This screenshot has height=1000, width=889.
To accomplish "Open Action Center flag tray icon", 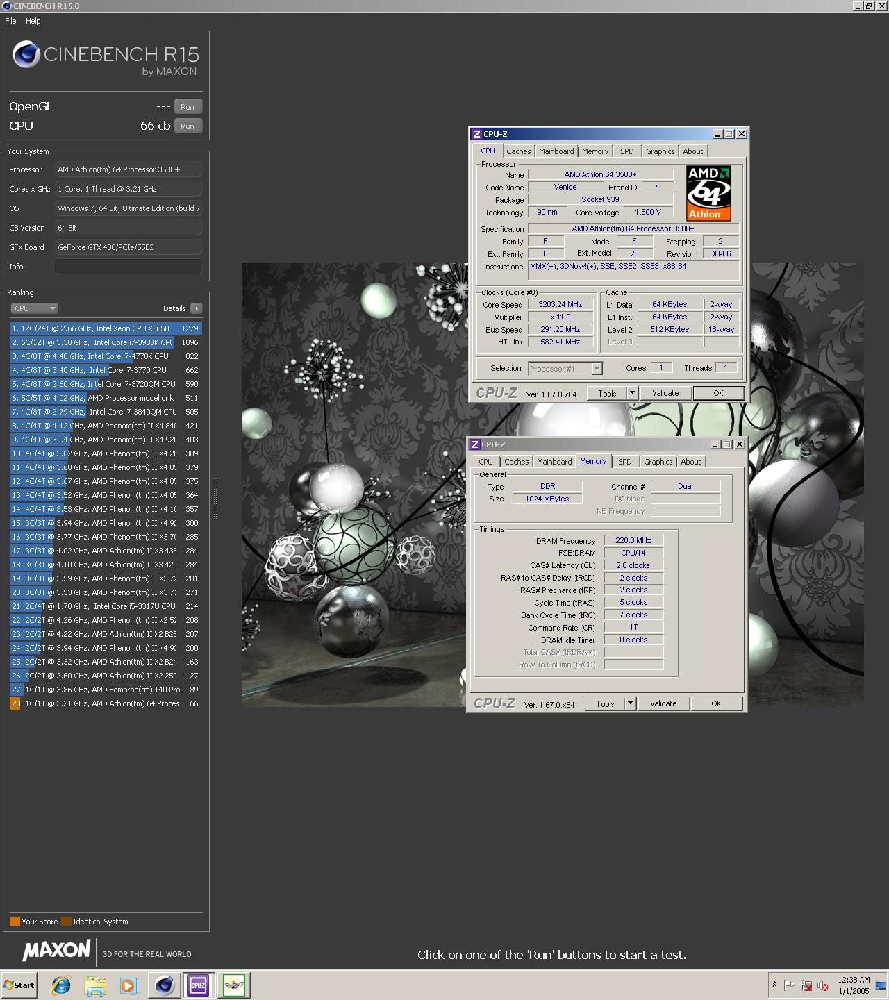I will (x=790, y=985).
